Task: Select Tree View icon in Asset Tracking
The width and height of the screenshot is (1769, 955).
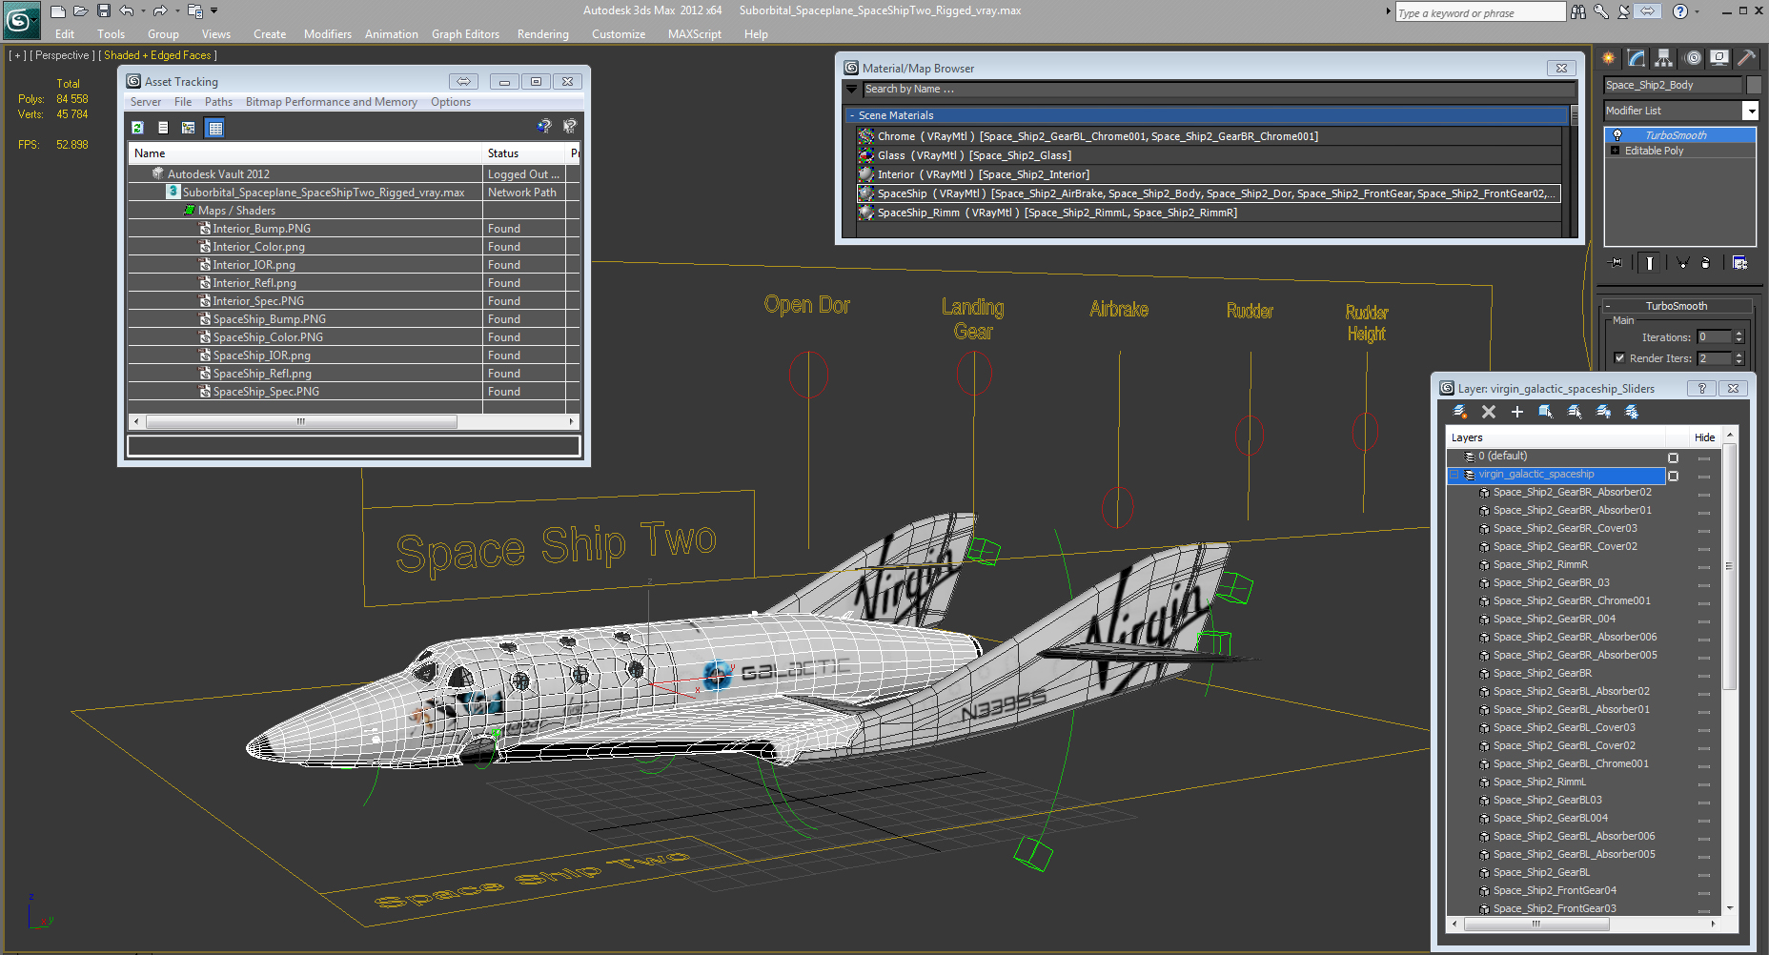Action: point(189,128)
